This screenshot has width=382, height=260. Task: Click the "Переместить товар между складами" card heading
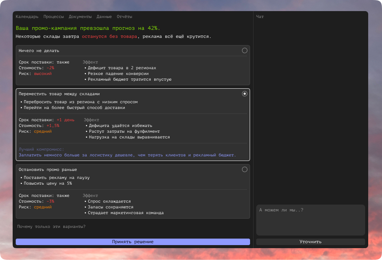59,94
